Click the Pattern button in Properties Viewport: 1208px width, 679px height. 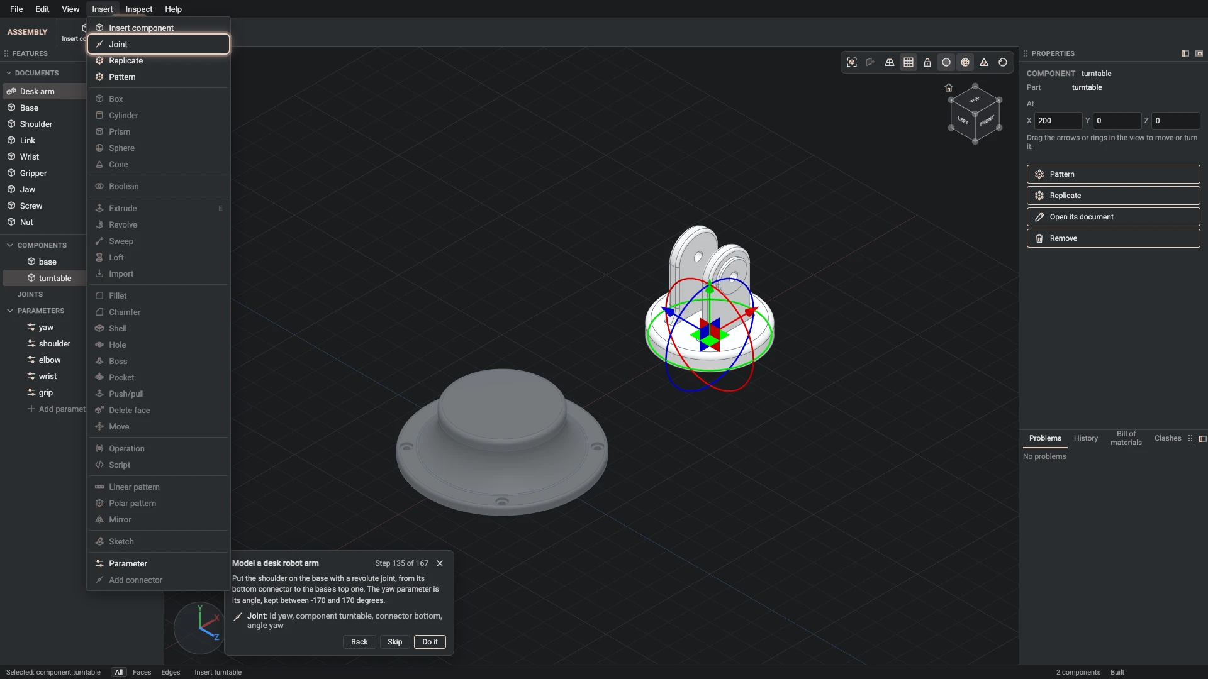tap(1113, 174)
